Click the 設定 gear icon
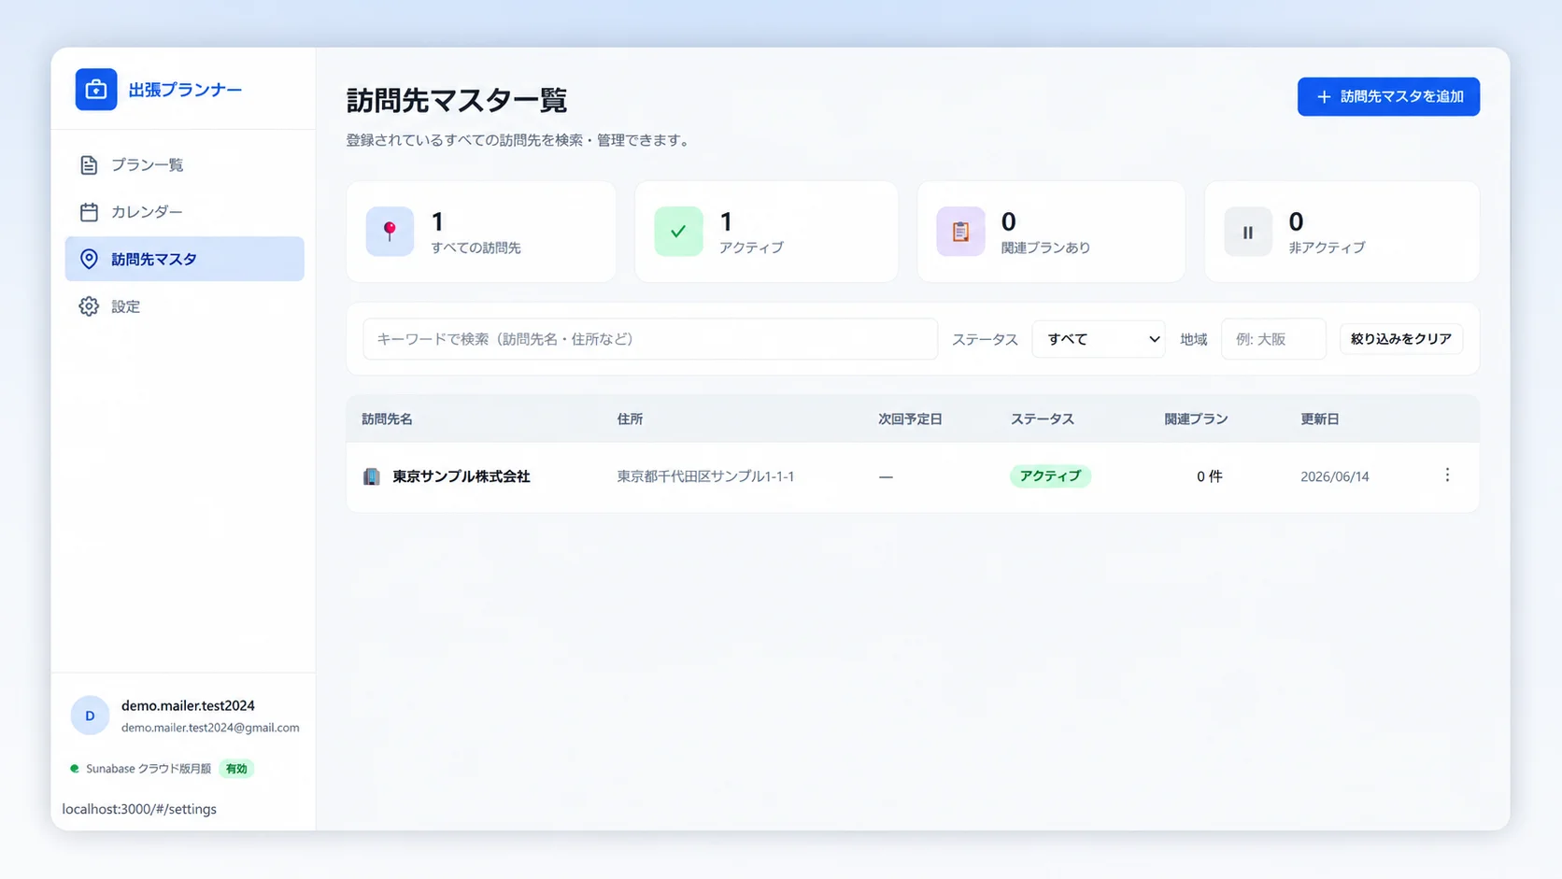This screenshot has width=1562, height=879. pos(89,306)
